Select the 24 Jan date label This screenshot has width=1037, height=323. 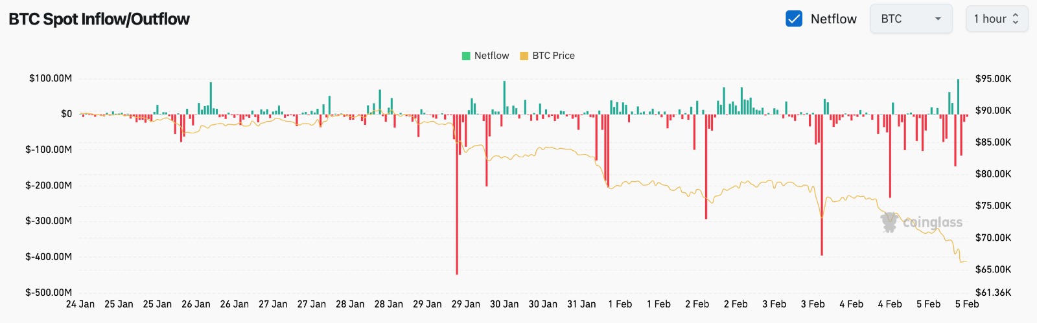point(80,304)
